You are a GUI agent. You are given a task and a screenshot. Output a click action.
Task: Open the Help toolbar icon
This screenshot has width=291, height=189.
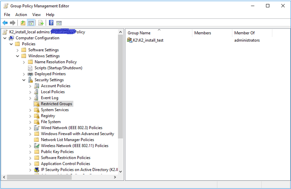coord(51,23)
